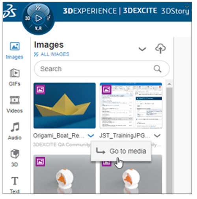Open the 3DStory title dropdown arrow
The image size is (197, 199).
187,7
